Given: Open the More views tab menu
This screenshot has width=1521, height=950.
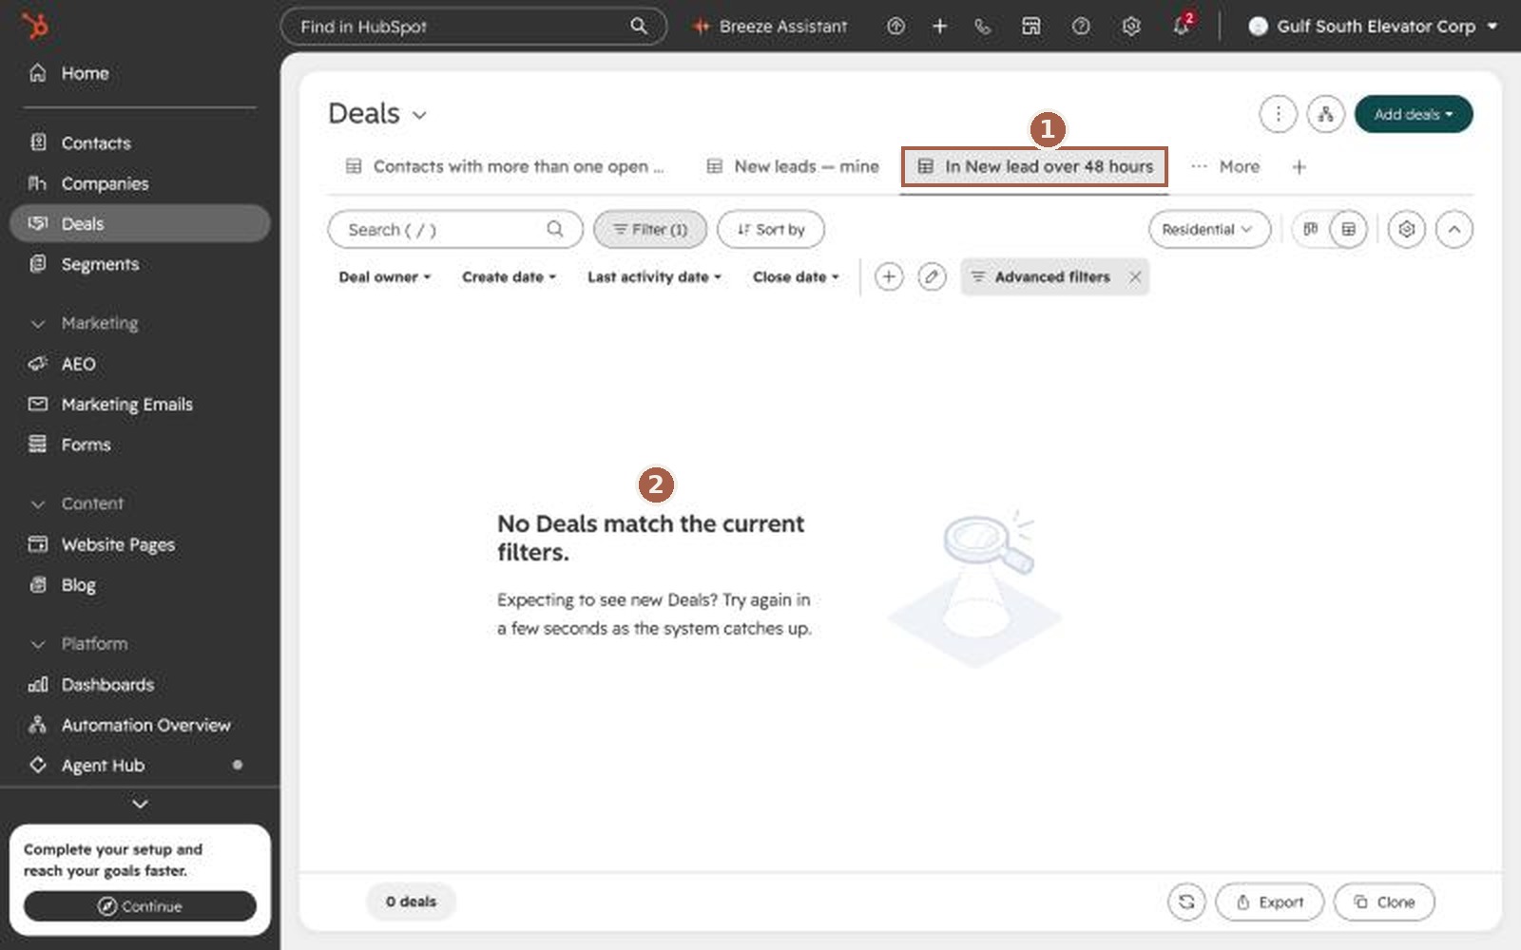Looking at the screenshot, I should [1225, 167].
